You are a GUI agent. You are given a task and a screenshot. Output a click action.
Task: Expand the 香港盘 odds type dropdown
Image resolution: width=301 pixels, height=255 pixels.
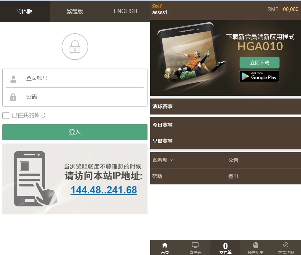[163, 160]
